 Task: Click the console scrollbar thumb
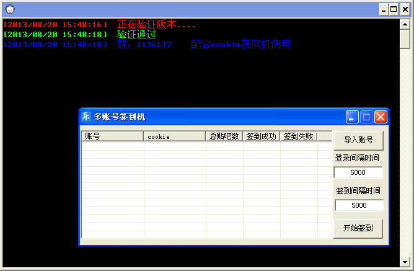(405, 39)
